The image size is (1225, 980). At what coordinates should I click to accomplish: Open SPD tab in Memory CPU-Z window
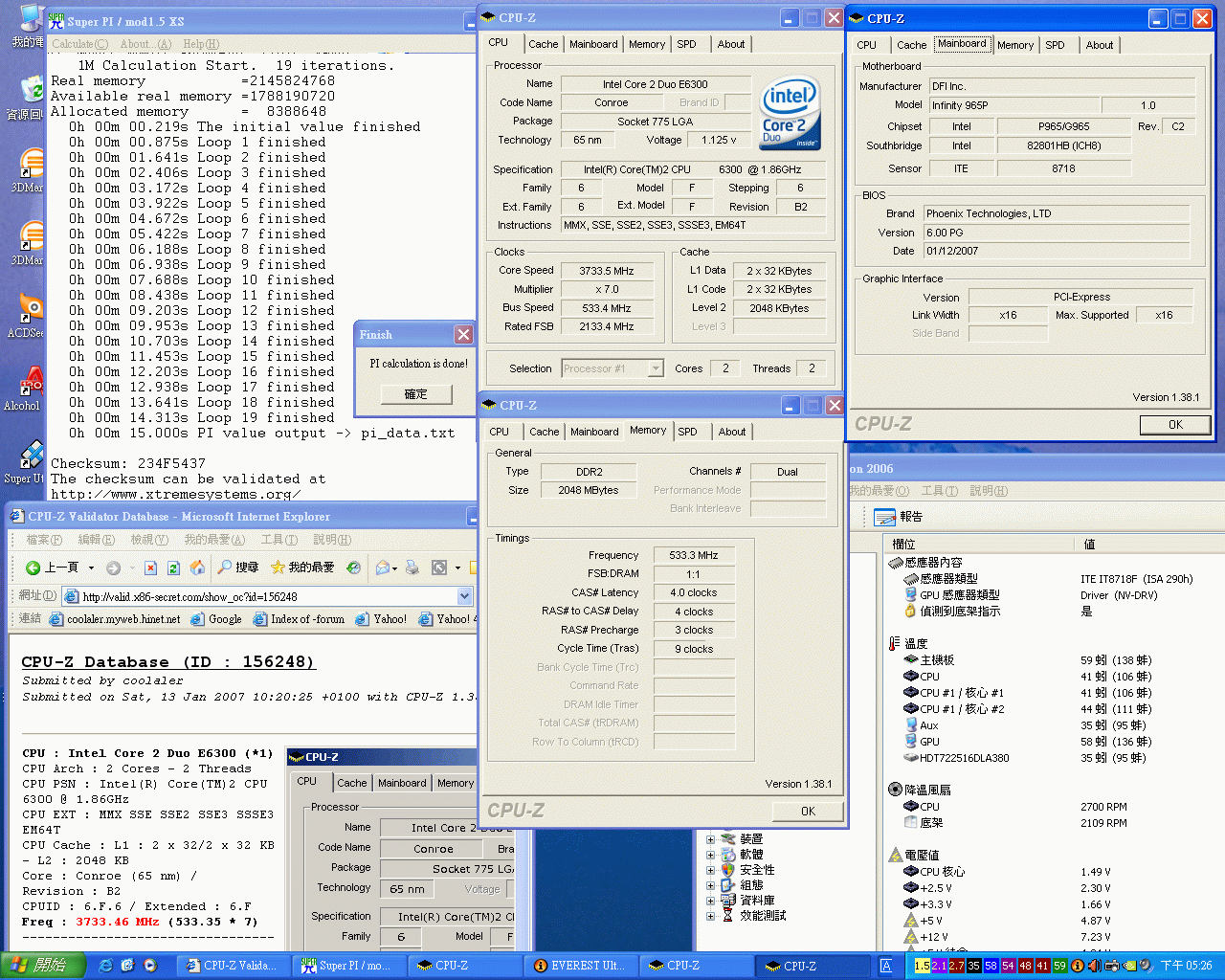(687, 432)
